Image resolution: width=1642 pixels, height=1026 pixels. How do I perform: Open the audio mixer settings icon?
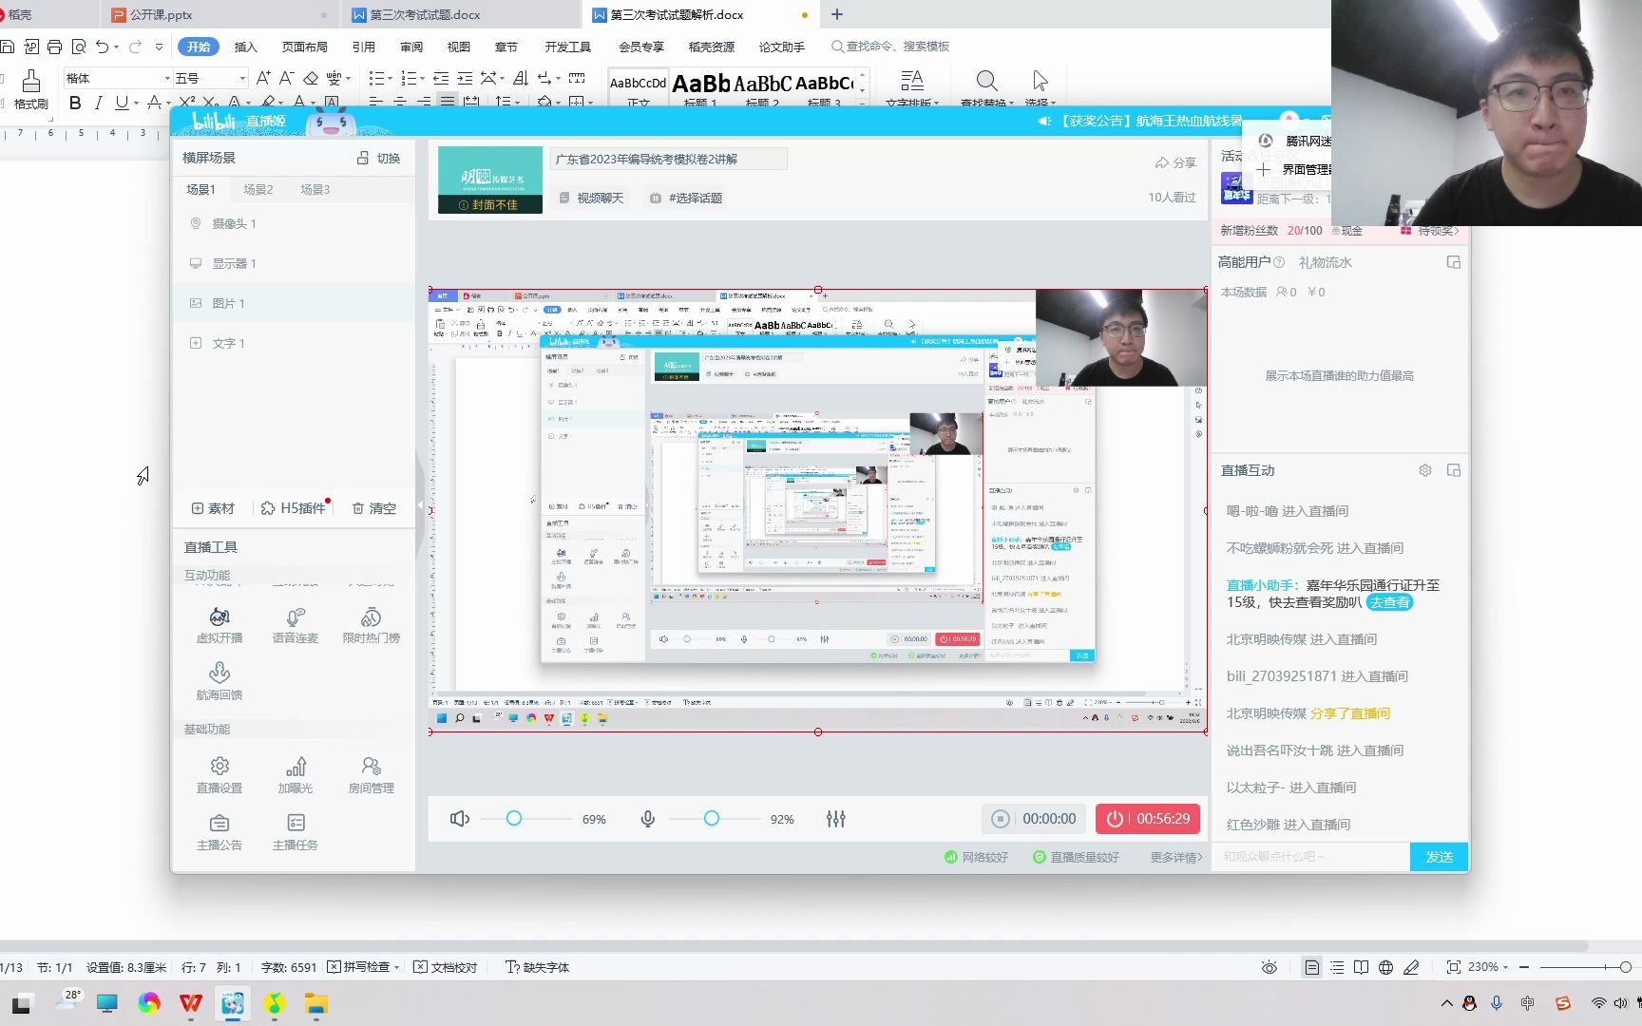coord(836,819)
